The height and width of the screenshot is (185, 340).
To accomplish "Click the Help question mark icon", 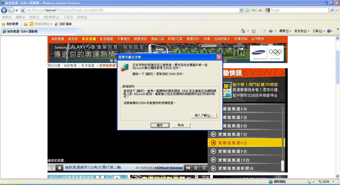I will point(329,31).
